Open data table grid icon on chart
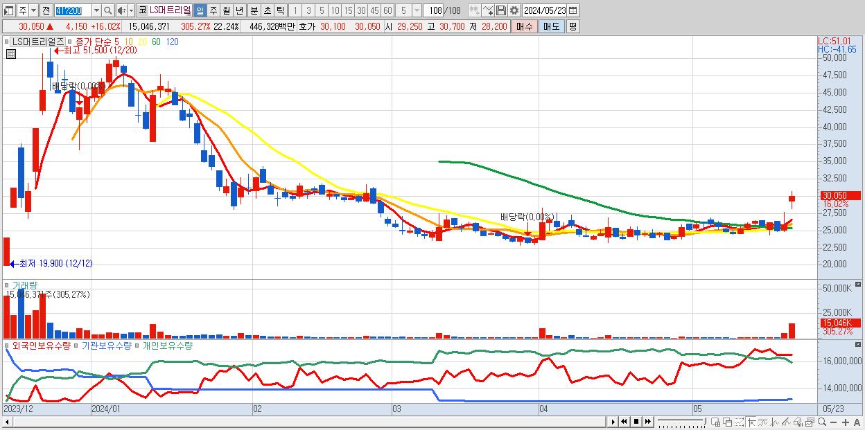This screenshot has height=430, width=865. (x=10, y=53)
